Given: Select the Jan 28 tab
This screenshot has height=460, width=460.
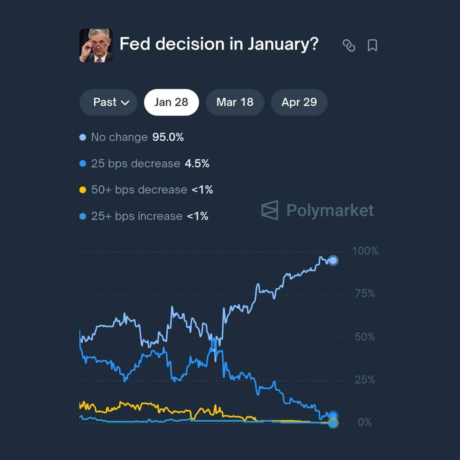Looking at the screenshot, I should pos(171,102).
